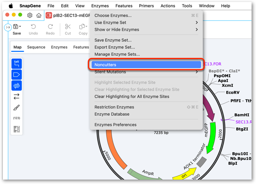Screen dimensions: 256x184
Task: Select Manage Enzyme Sets...
Action: coord(146,54)
